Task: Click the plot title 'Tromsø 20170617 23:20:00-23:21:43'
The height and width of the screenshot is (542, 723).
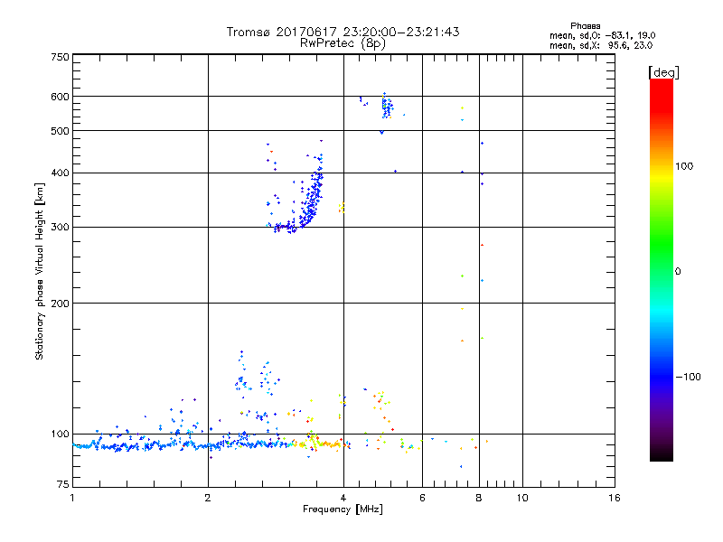Action: (343, 32)
